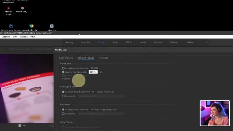Screen dimensions: 233x131
Task: Switch to the Libraries workspace
Action: pos(190,42)
